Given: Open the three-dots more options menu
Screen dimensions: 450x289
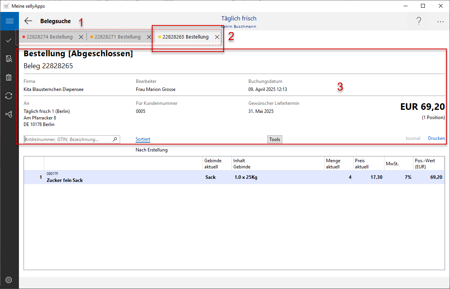Looking at the screenshot, I should click(x=440, y=22).
